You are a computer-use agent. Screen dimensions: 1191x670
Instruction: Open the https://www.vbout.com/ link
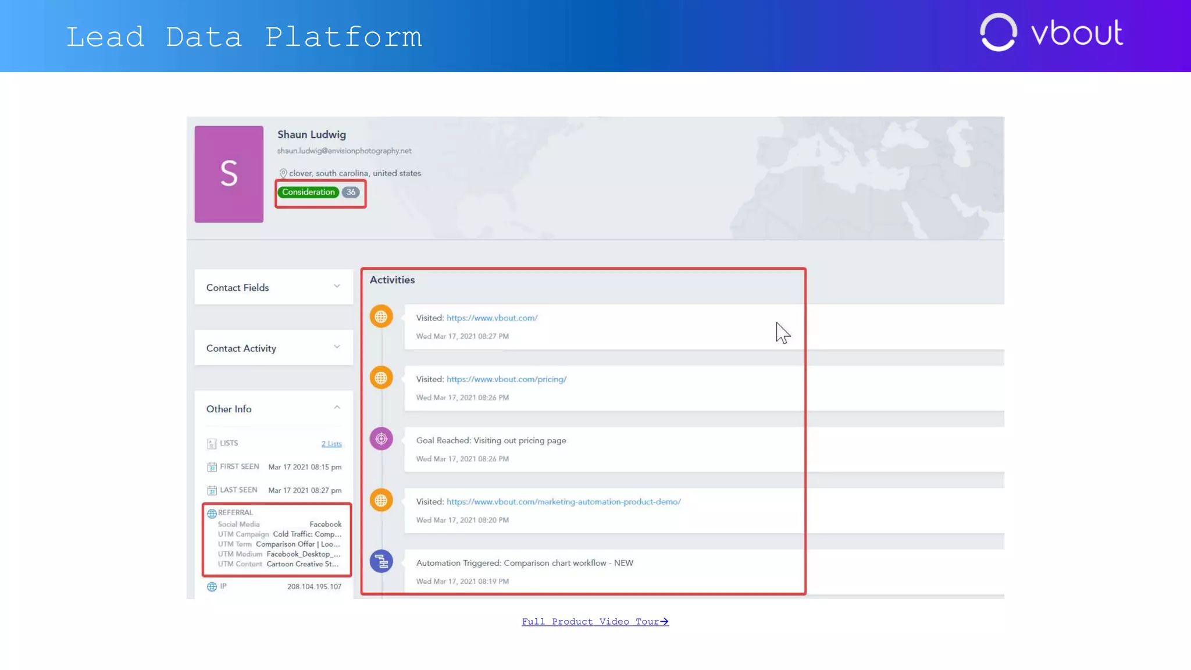[x=492, y=318]
